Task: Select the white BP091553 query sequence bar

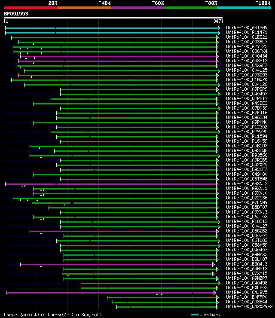Action: [113, 18]
